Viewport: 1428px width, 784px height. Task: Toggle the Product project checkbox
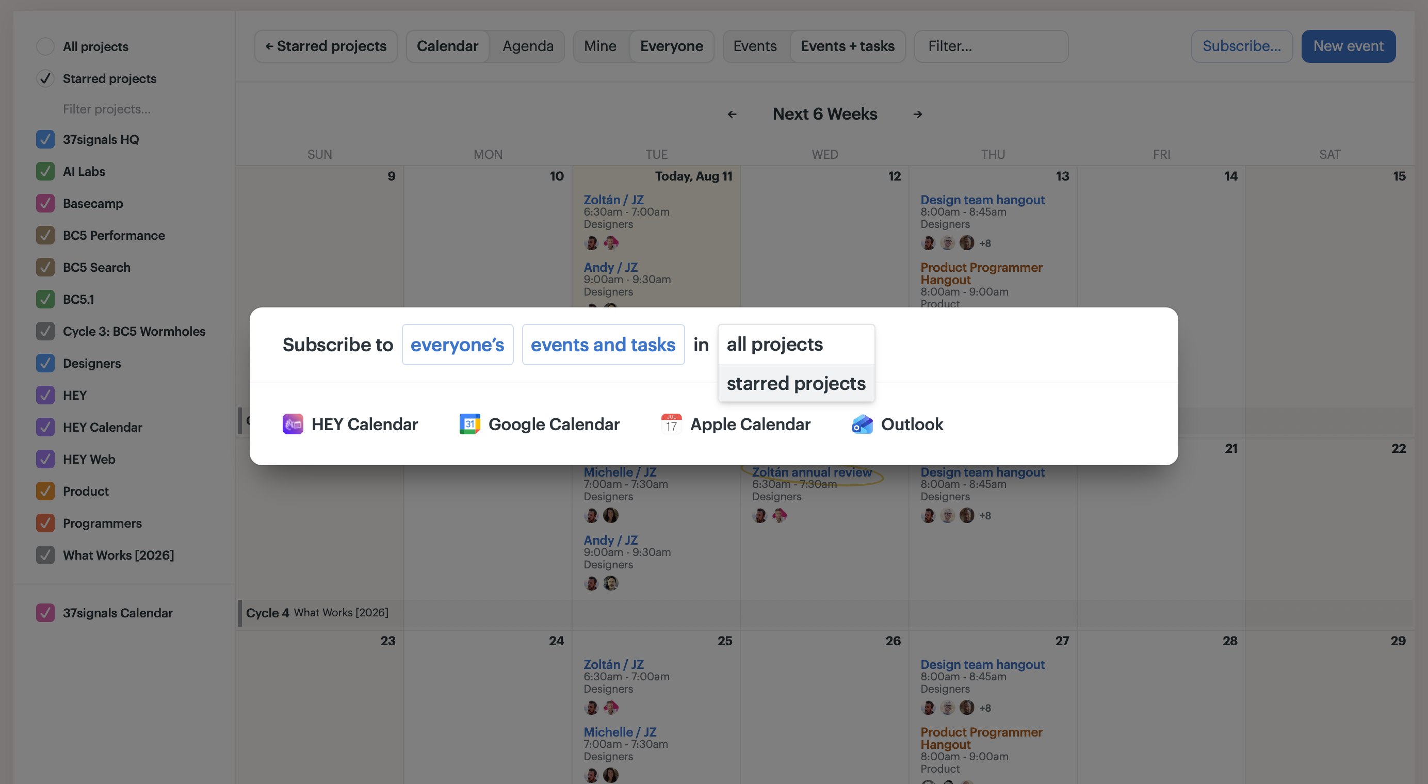(x=45, y=491)
